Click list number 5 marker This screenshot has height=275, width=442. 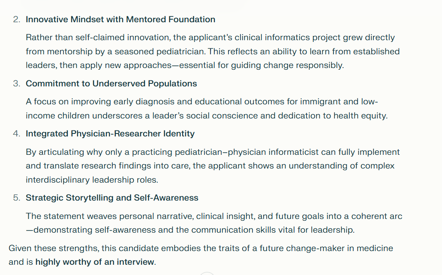tap(16, 198)
